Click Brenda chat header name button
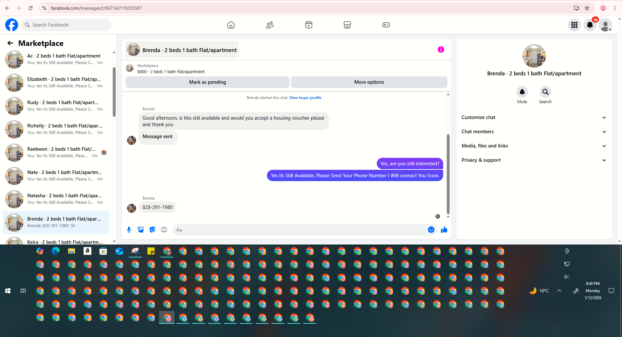622x337 pixels. pyautogui.click(x=182, y=50)
